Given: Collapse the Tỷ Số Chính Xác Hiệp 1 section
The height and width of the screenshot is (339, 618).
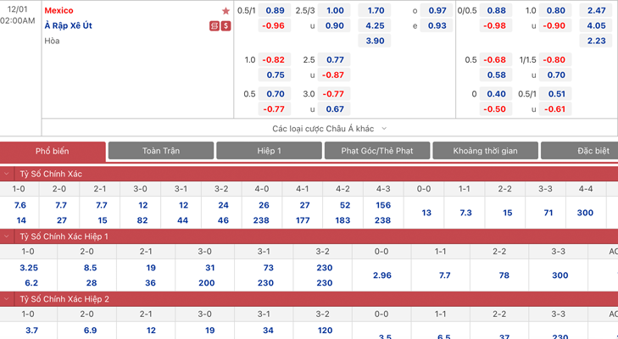Looking at the screenshot, I should click(x=8, y=236).
